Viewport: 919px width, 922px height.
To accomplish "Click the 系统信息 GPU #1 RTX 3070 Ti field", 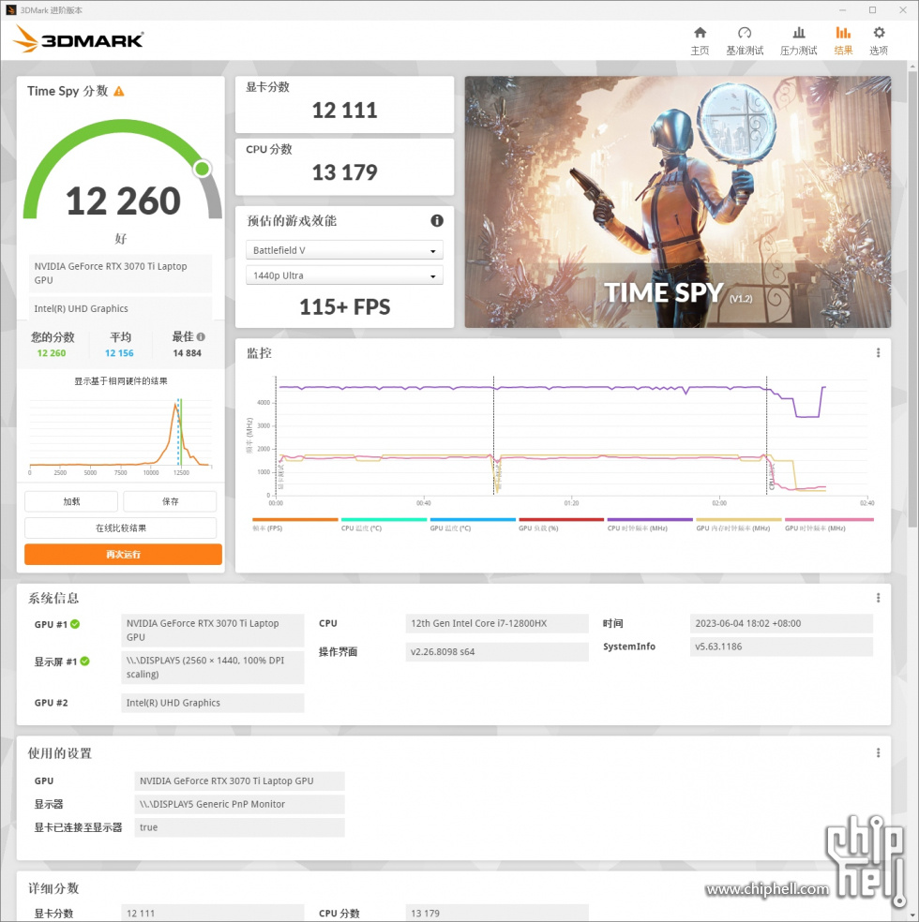I will [x=212, y=631].
